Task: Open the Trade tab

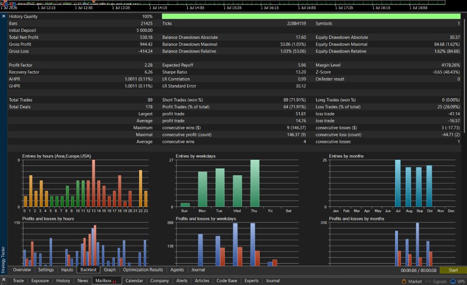Action: click(x=18, y=281)
